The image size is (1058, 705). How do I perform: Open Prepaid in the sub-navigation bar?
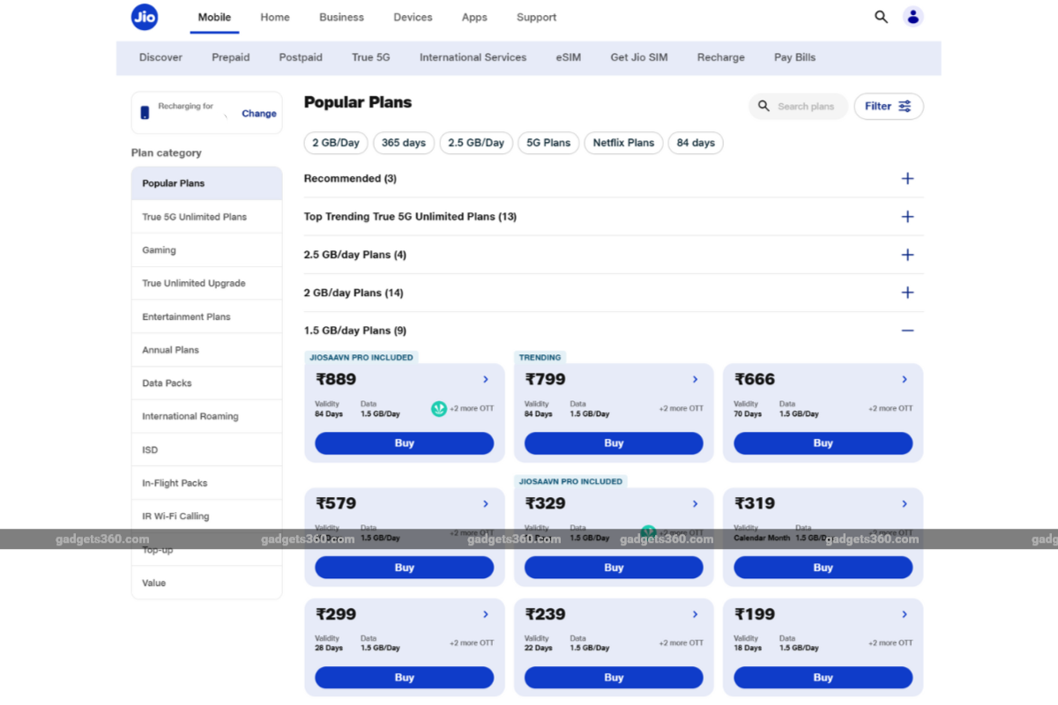coord(230,57)
